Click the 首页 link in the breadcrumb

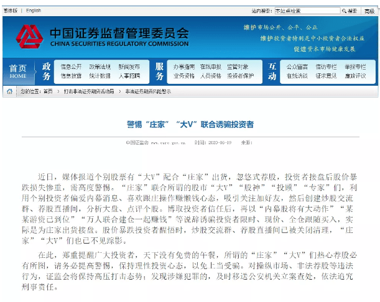tap(48, 91)
